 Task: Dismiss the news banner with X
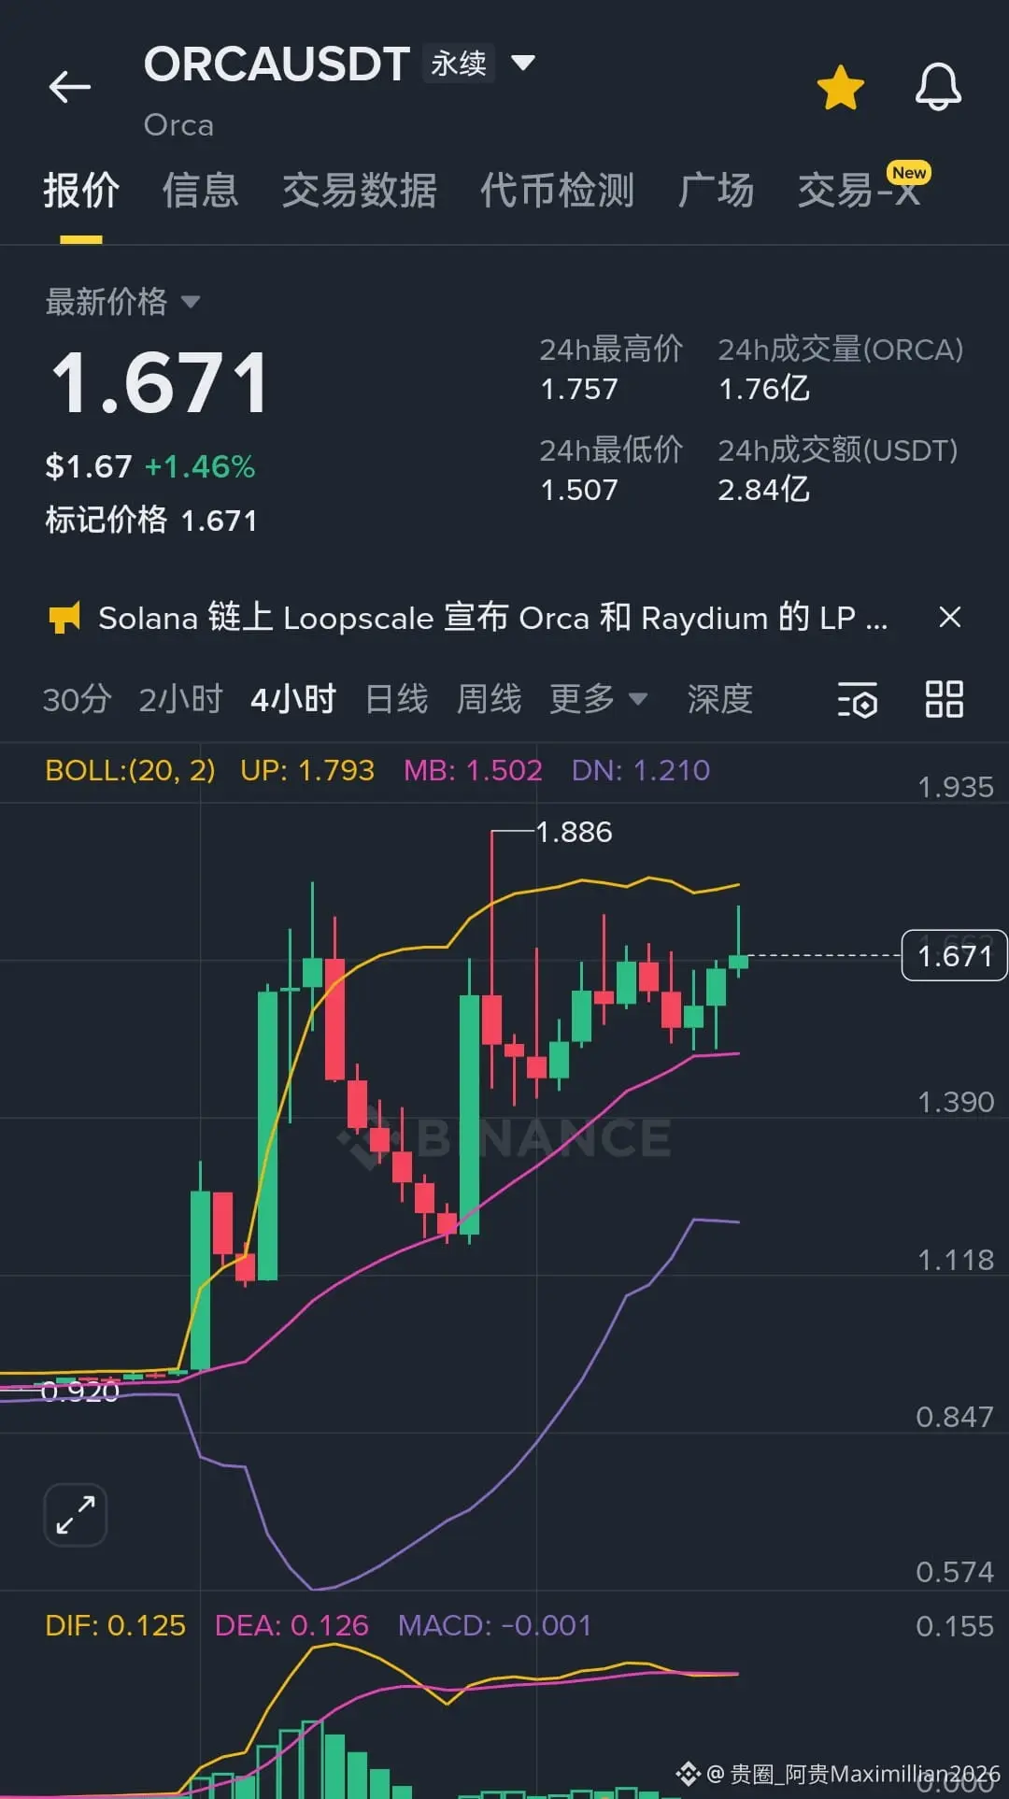pyautogui.click(x=949, y=617)
